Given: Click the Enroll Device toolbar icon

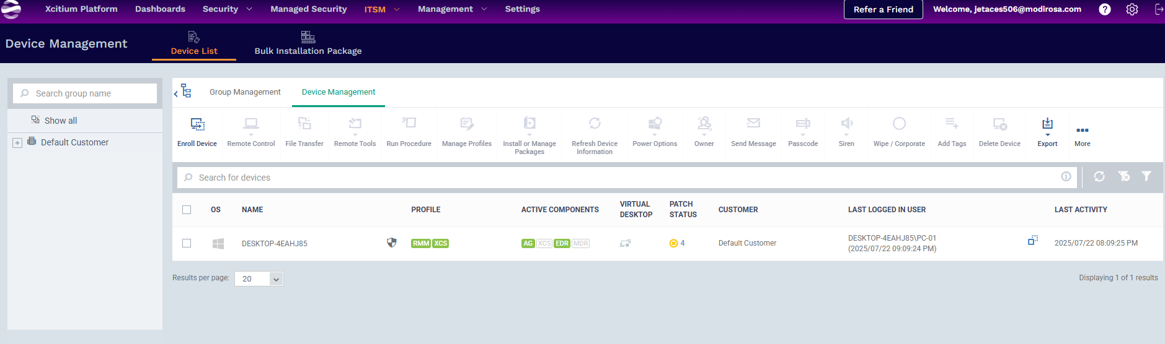Looking at the screenshot, I should 197,124.
